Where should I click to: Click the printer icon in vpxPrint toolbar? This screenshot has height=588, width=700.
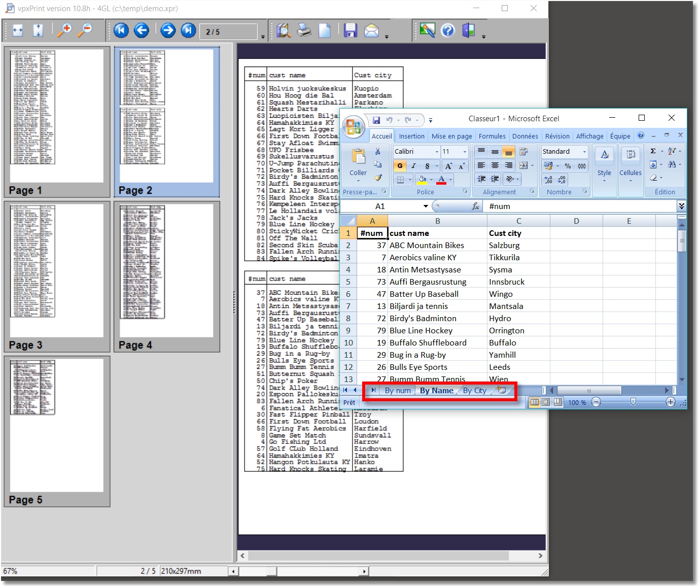pos(304,30)
